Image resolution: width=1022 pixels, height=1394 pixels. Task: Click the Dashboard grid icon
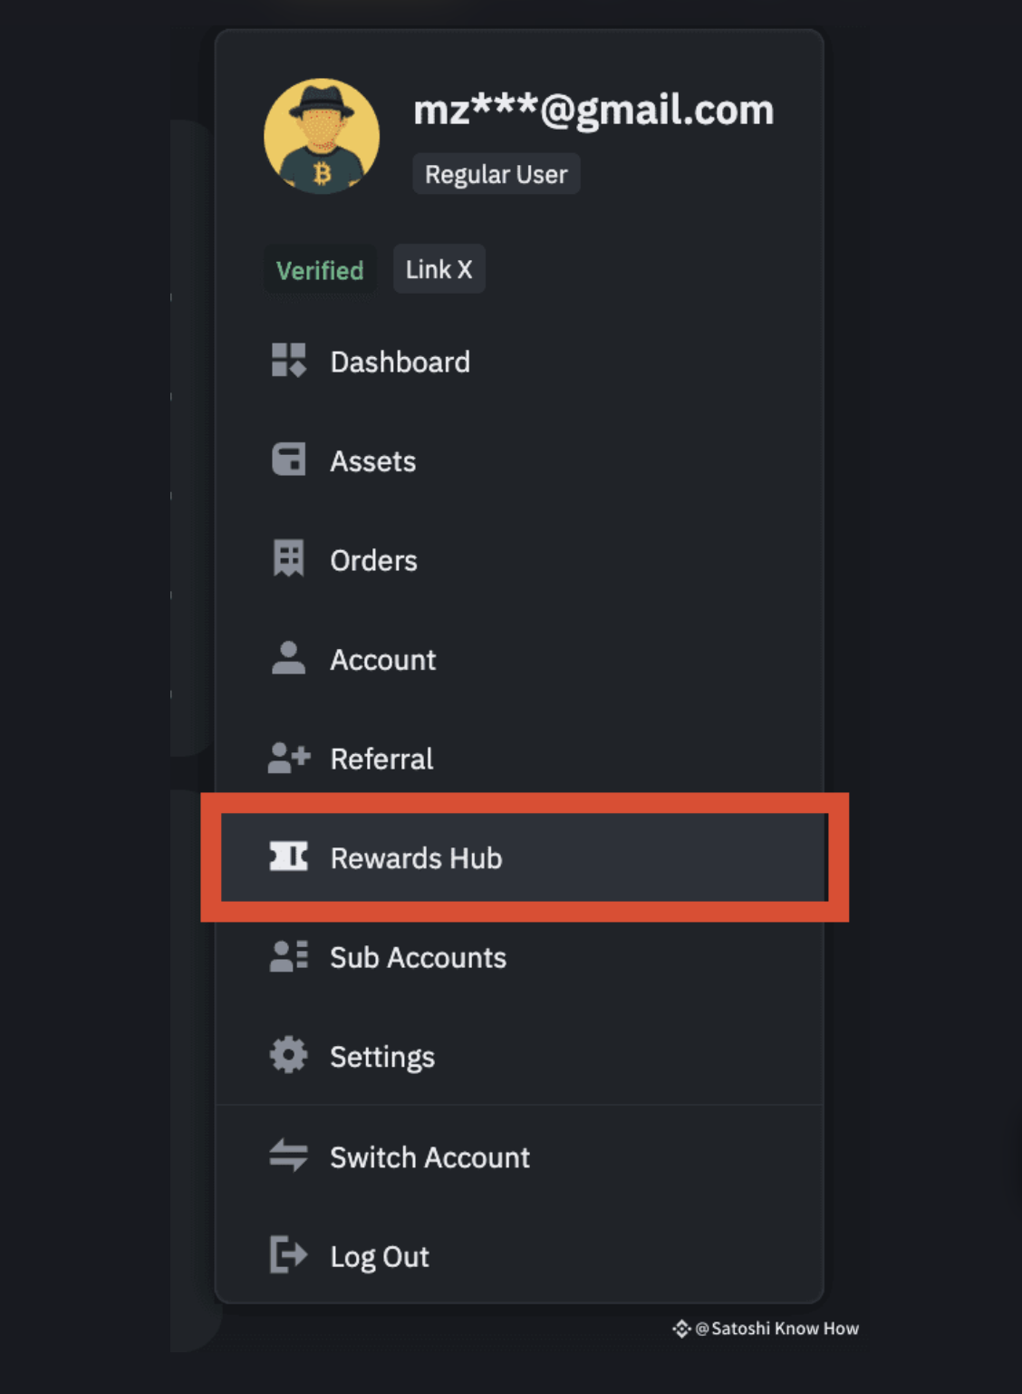click(x=288, y=361)
